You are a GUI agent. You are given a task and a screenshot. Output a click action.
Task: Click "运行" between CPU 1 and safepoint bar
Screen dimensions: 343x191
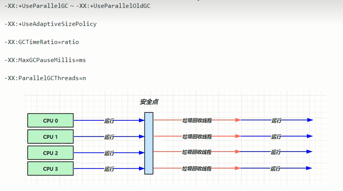click(109, 137)
